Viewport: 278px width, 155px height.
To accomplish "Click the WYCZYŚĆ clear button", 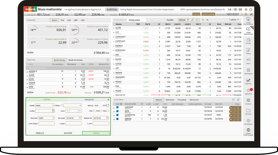I will point(68,133).
